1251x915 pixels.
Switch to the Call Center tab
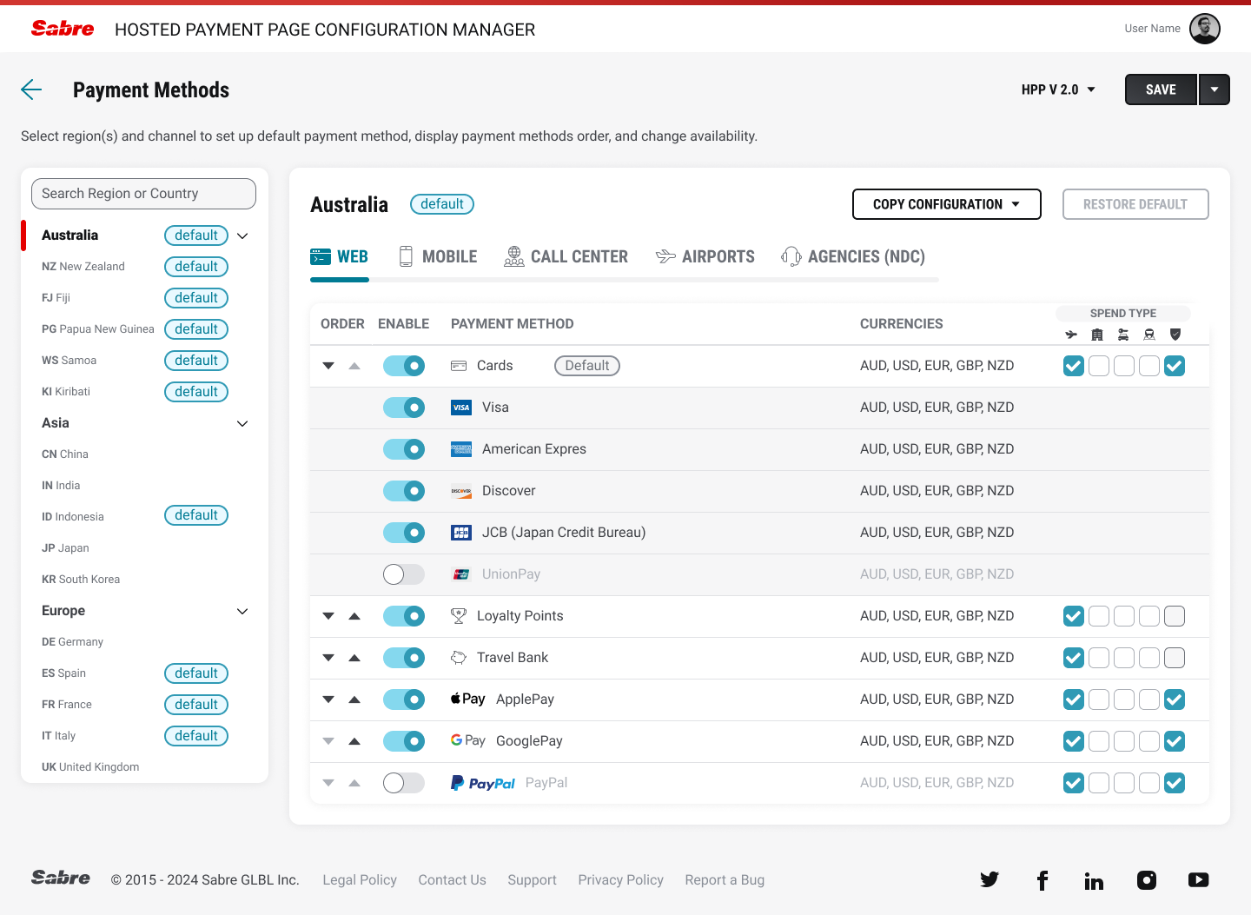click(x=566, y=256)
